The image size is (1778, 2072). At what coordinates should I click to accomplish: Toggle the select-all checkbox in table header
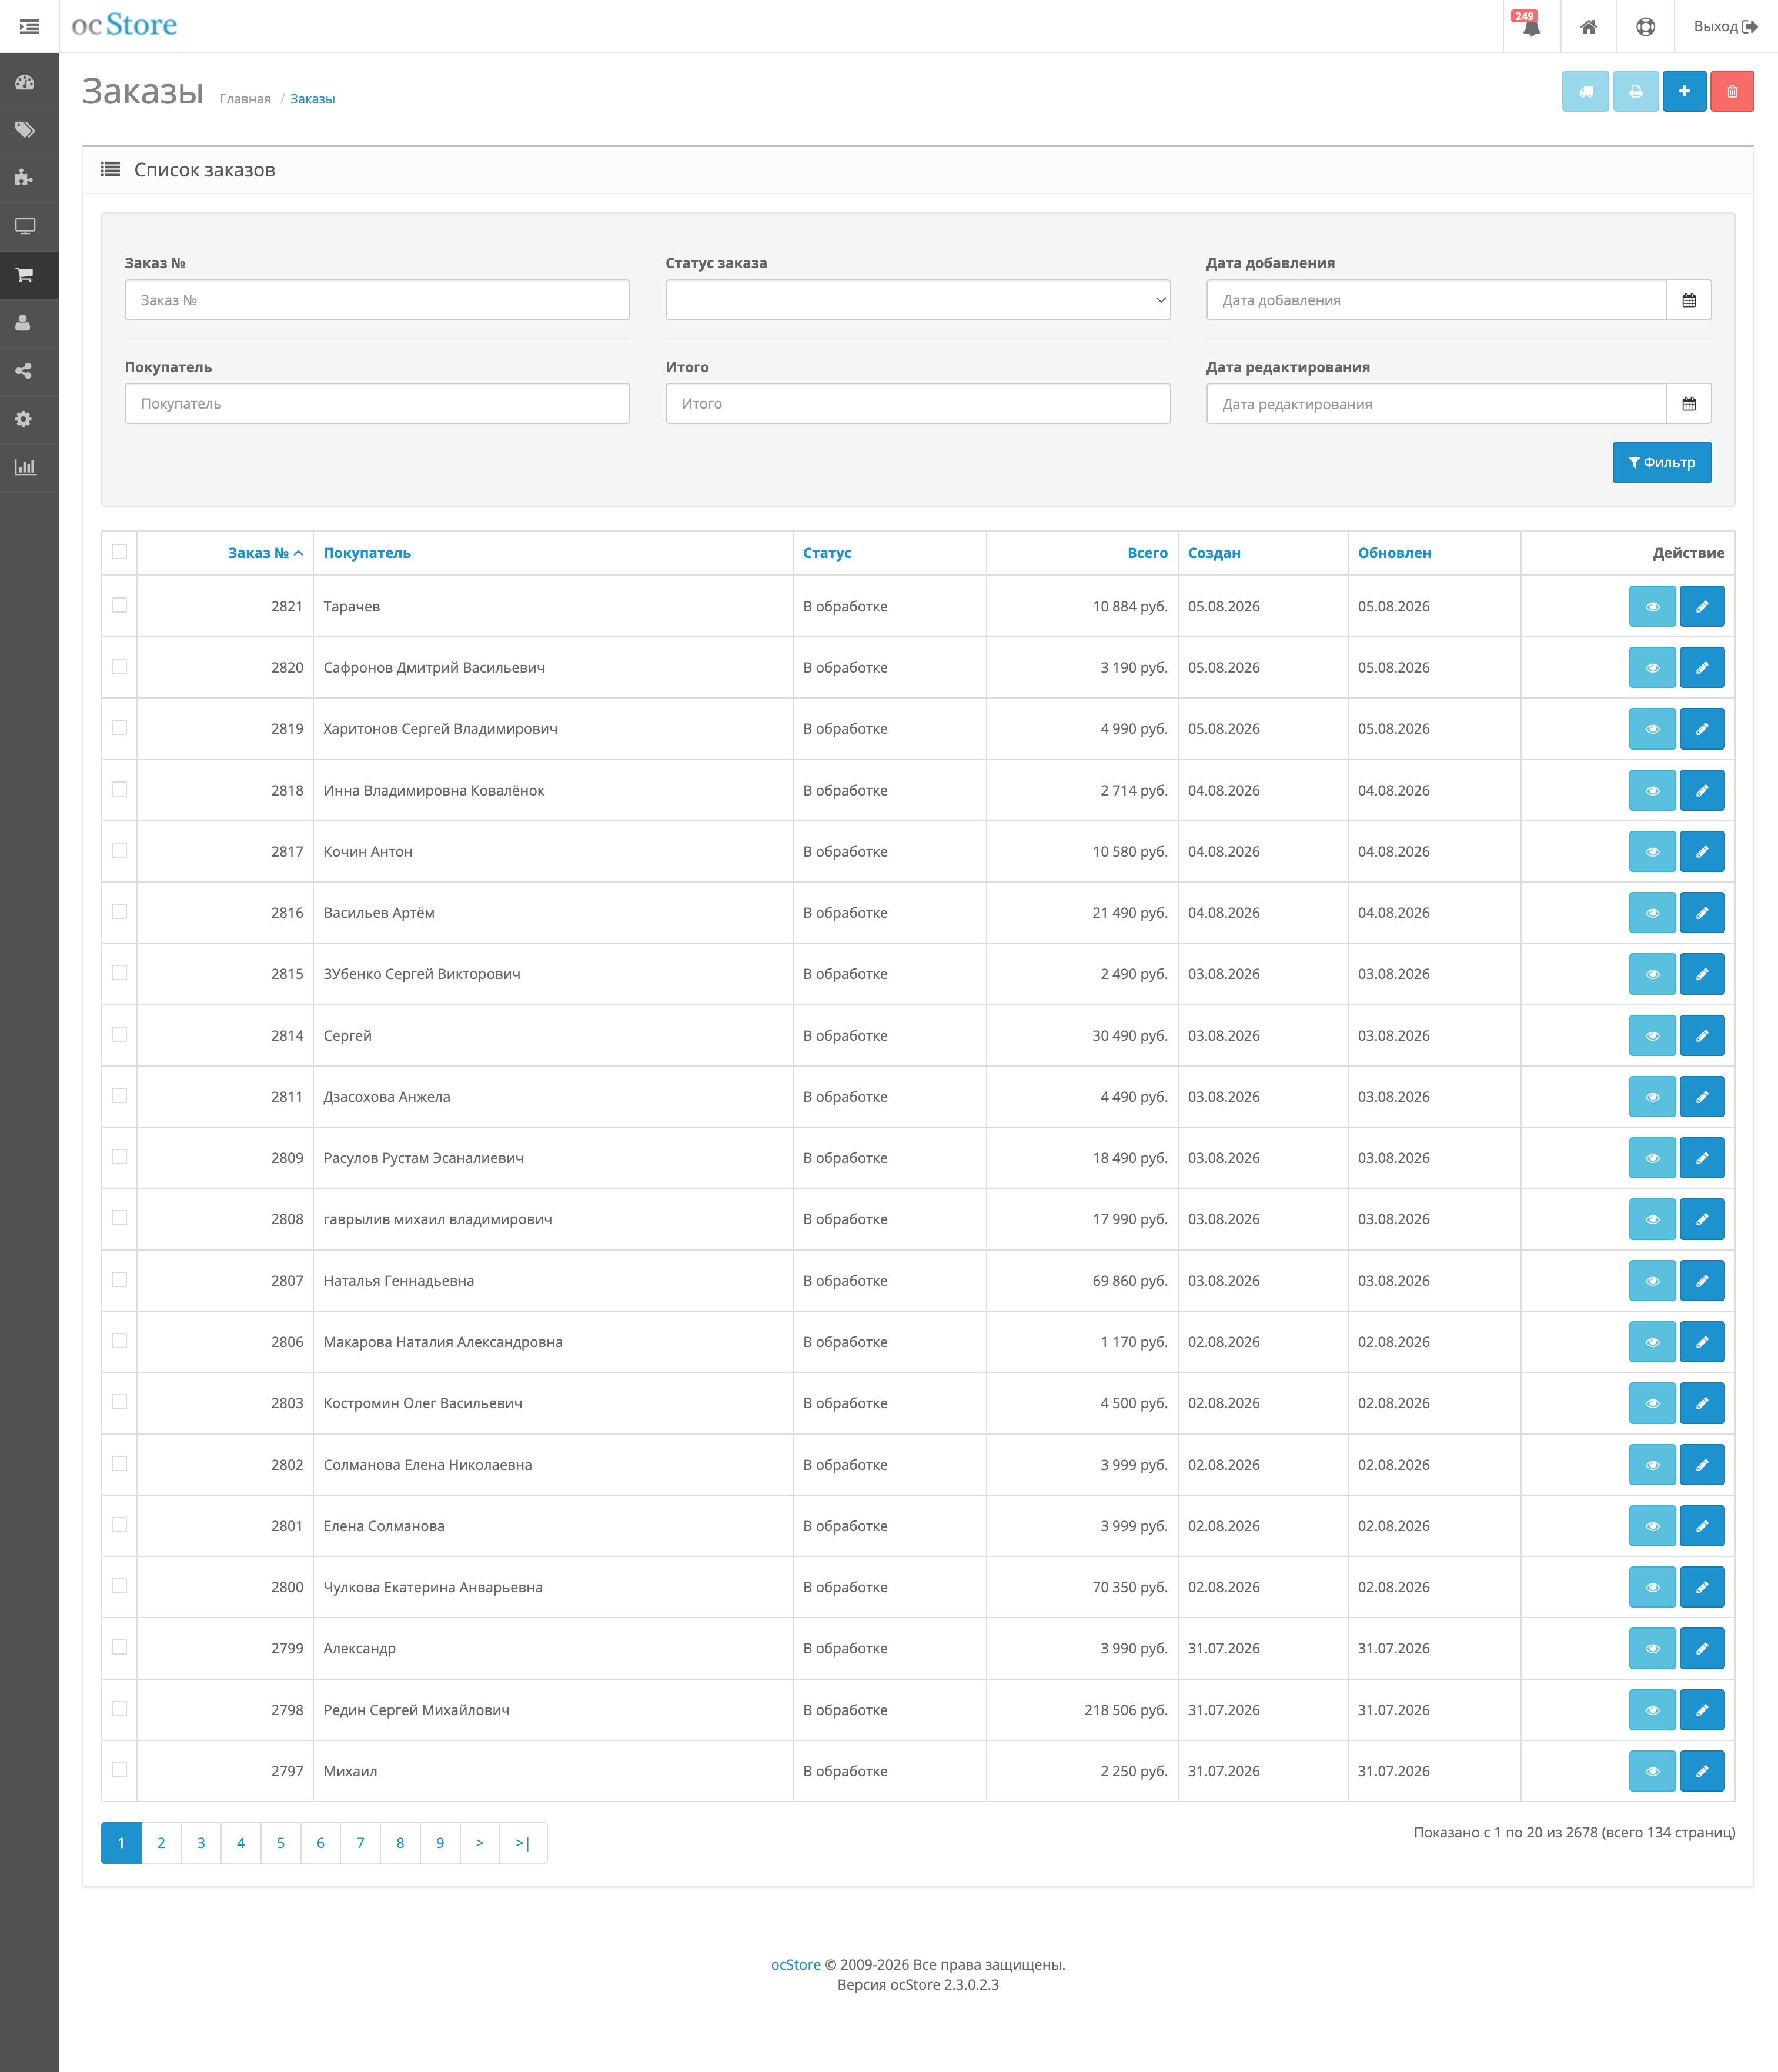pos(119,552)
